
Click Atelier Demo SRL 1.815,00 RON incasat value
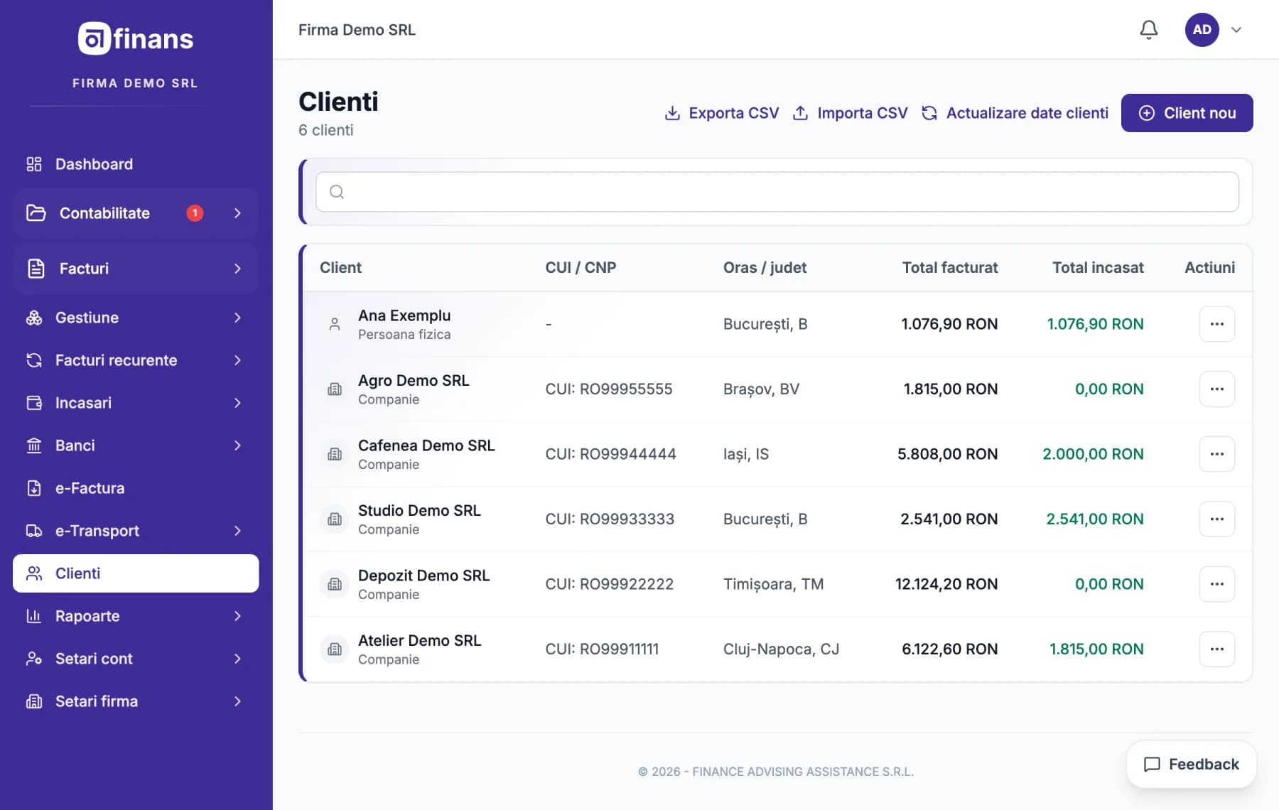point(1096,649)
